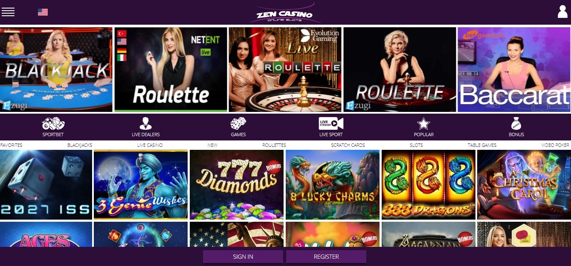Launch the 777 Diamonds slot thumbnail
This screenshot has width=571, height=266.
click(x=237, y=185)
